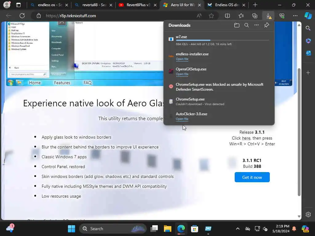Add sidebar app with plus icon

[308, 73]
